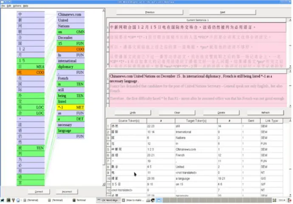This screenshot has width=293, height=204.
Task: Select the Chinese source token tagged MEA
Action: [x=31, y=67]
